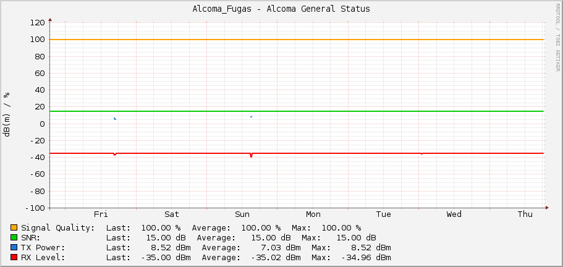Click the Wed label on the time axis
563x267 pixels.
tap(454, 214)
